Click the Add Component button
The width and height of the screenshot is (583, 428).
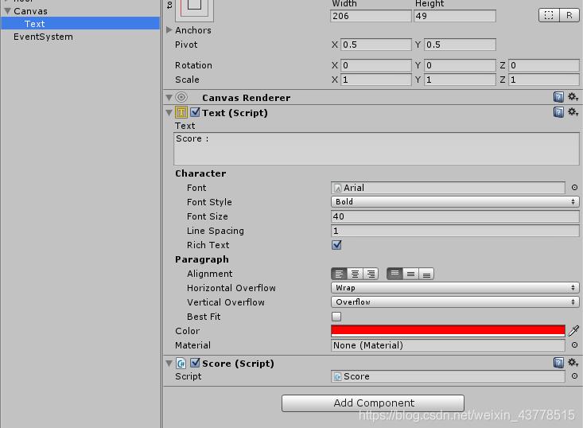[373, 403]
